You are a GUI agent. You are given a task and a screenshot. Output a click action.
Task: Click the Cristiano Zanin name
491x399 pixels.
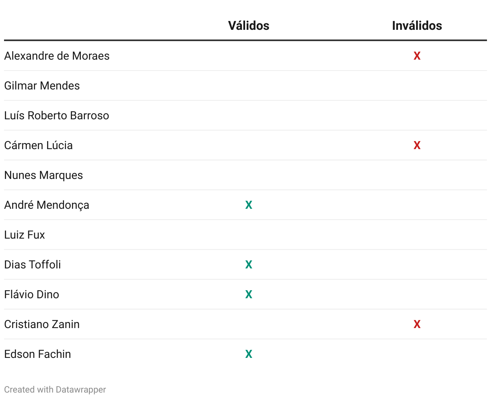point(42,324)
